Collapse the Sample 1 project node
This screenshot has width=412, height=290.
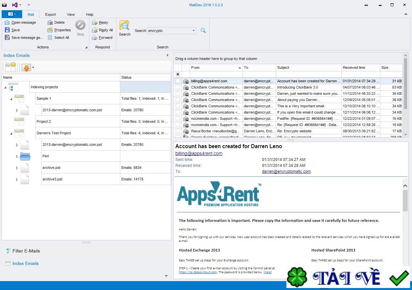(x=11, y=99)
